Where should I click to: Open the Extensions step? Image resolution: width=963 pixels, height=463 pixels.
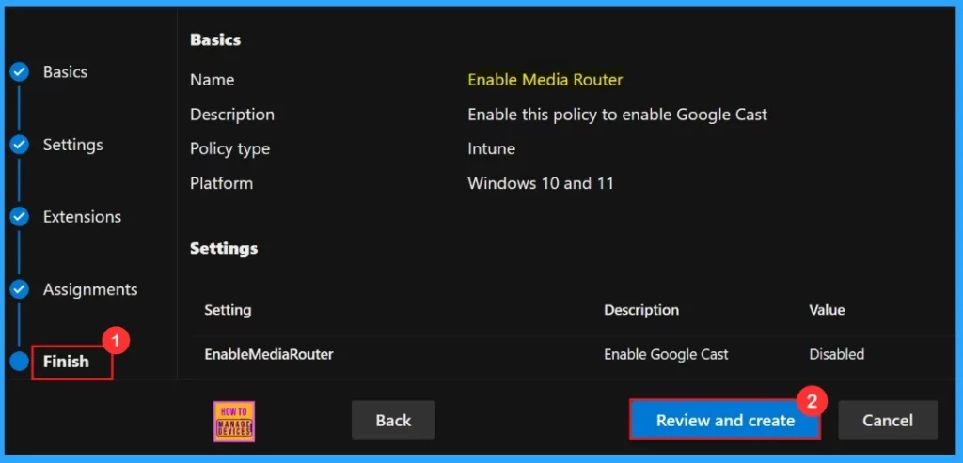[83, 217]
